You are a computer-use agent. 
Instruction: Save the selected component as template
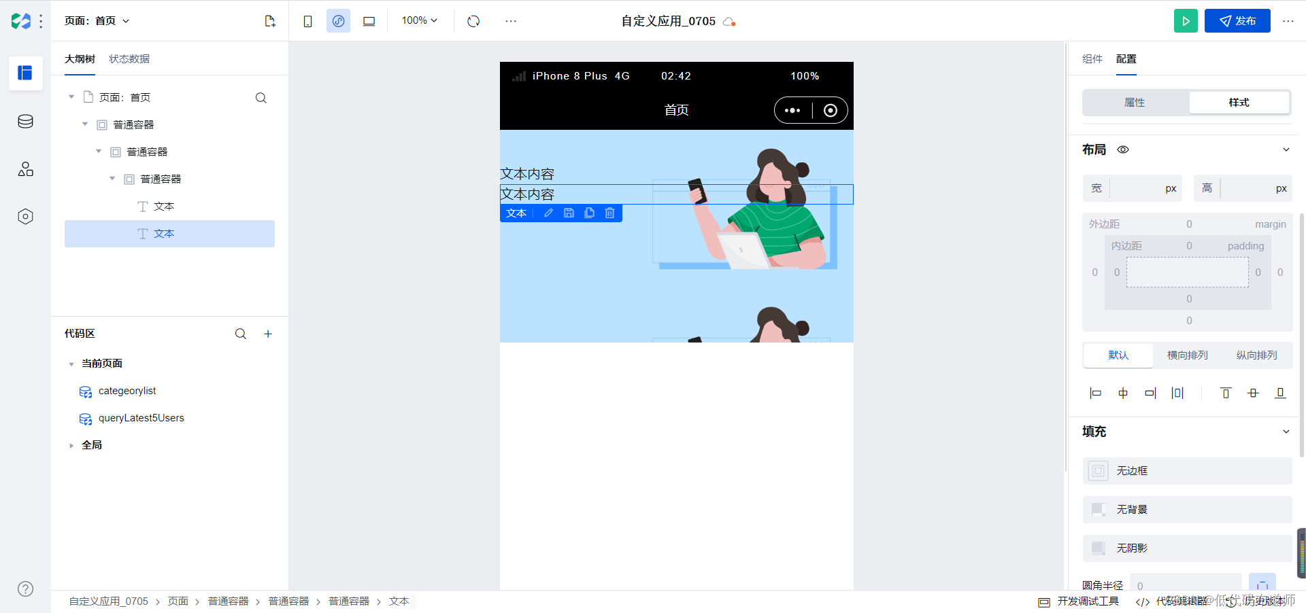click(569, 213)
